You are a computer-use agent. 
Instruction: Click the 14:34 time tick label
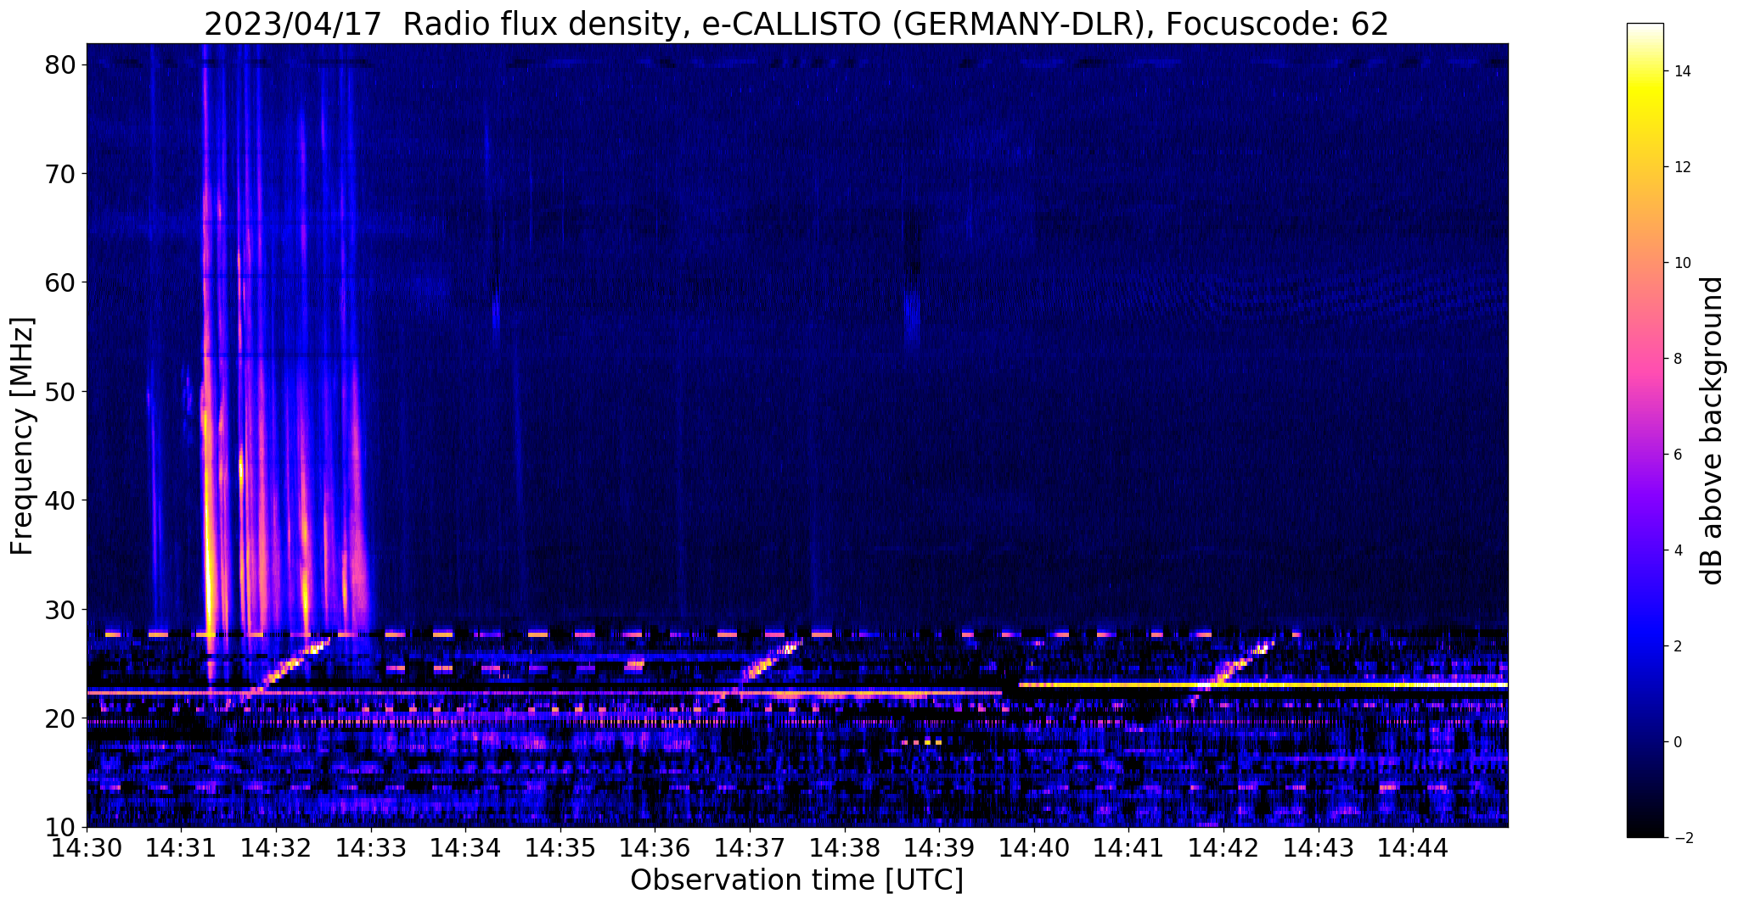pos(465,848)
